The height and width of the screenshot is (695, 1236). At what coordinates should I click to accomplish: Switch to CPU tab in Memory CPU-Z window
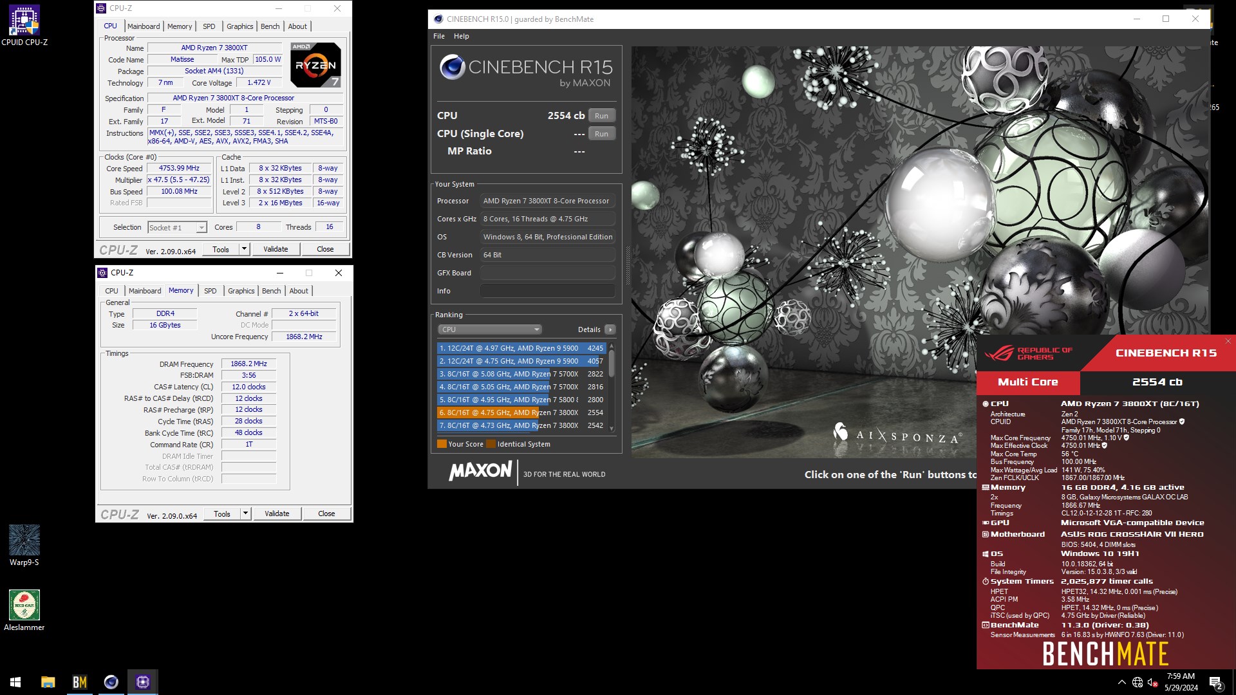(x=112, y=291)
